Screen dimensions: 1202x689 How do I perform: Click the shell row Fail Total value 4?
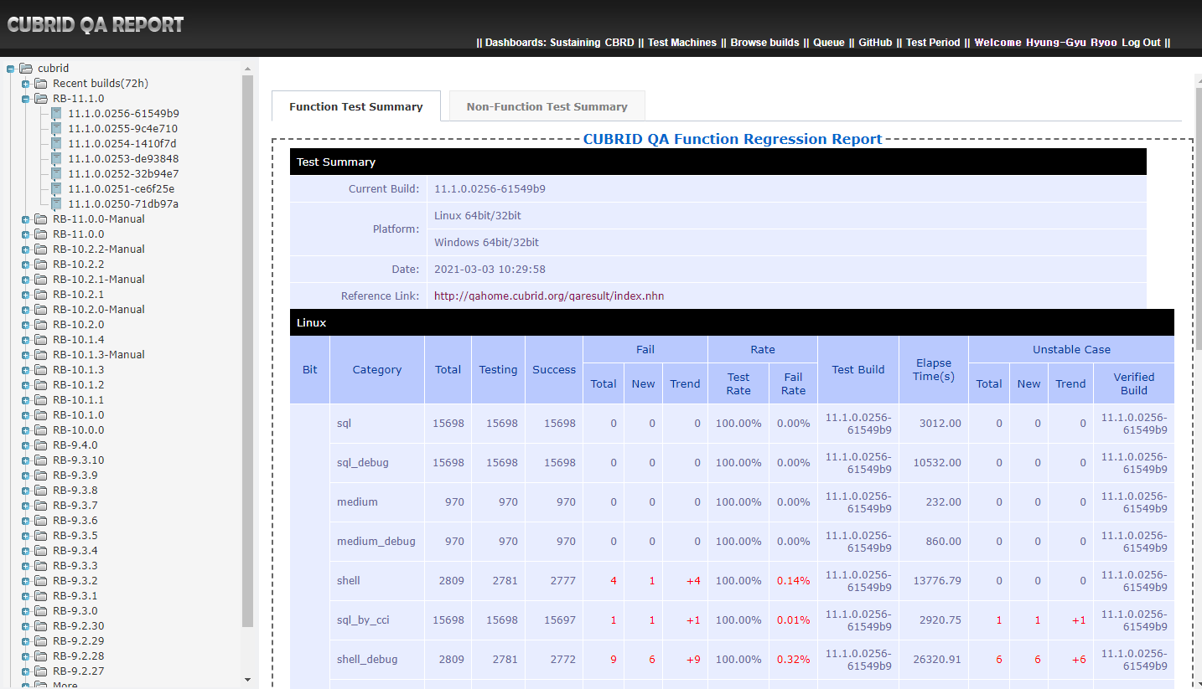[614, 581]
